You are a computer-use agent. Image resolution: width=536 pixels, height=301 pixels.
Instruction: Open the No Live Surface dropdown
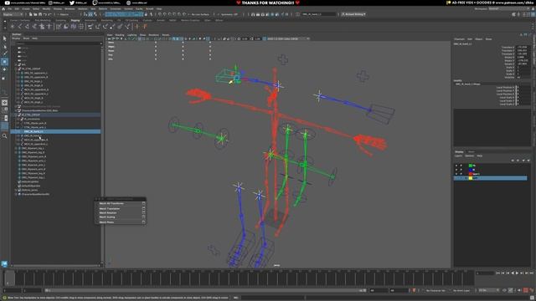199,14
